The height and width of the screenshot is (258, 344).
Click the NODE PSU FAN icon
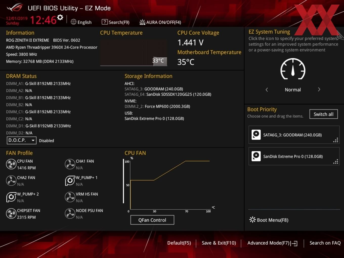pos(70,213)
